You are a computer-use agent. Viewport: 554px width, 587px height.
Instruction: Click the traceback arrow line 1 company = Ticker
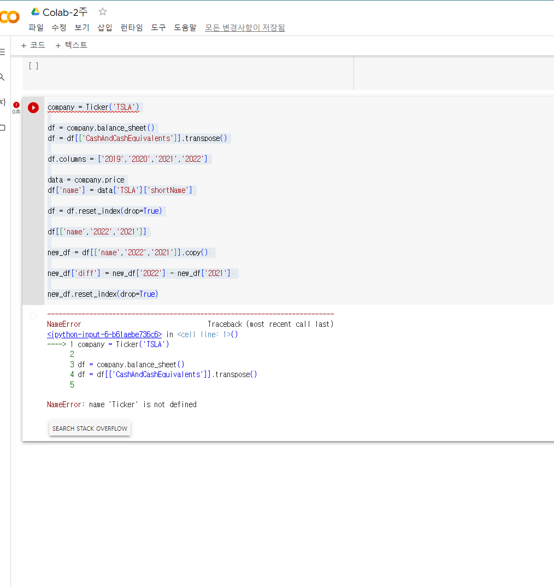click(x=108, y=344)
